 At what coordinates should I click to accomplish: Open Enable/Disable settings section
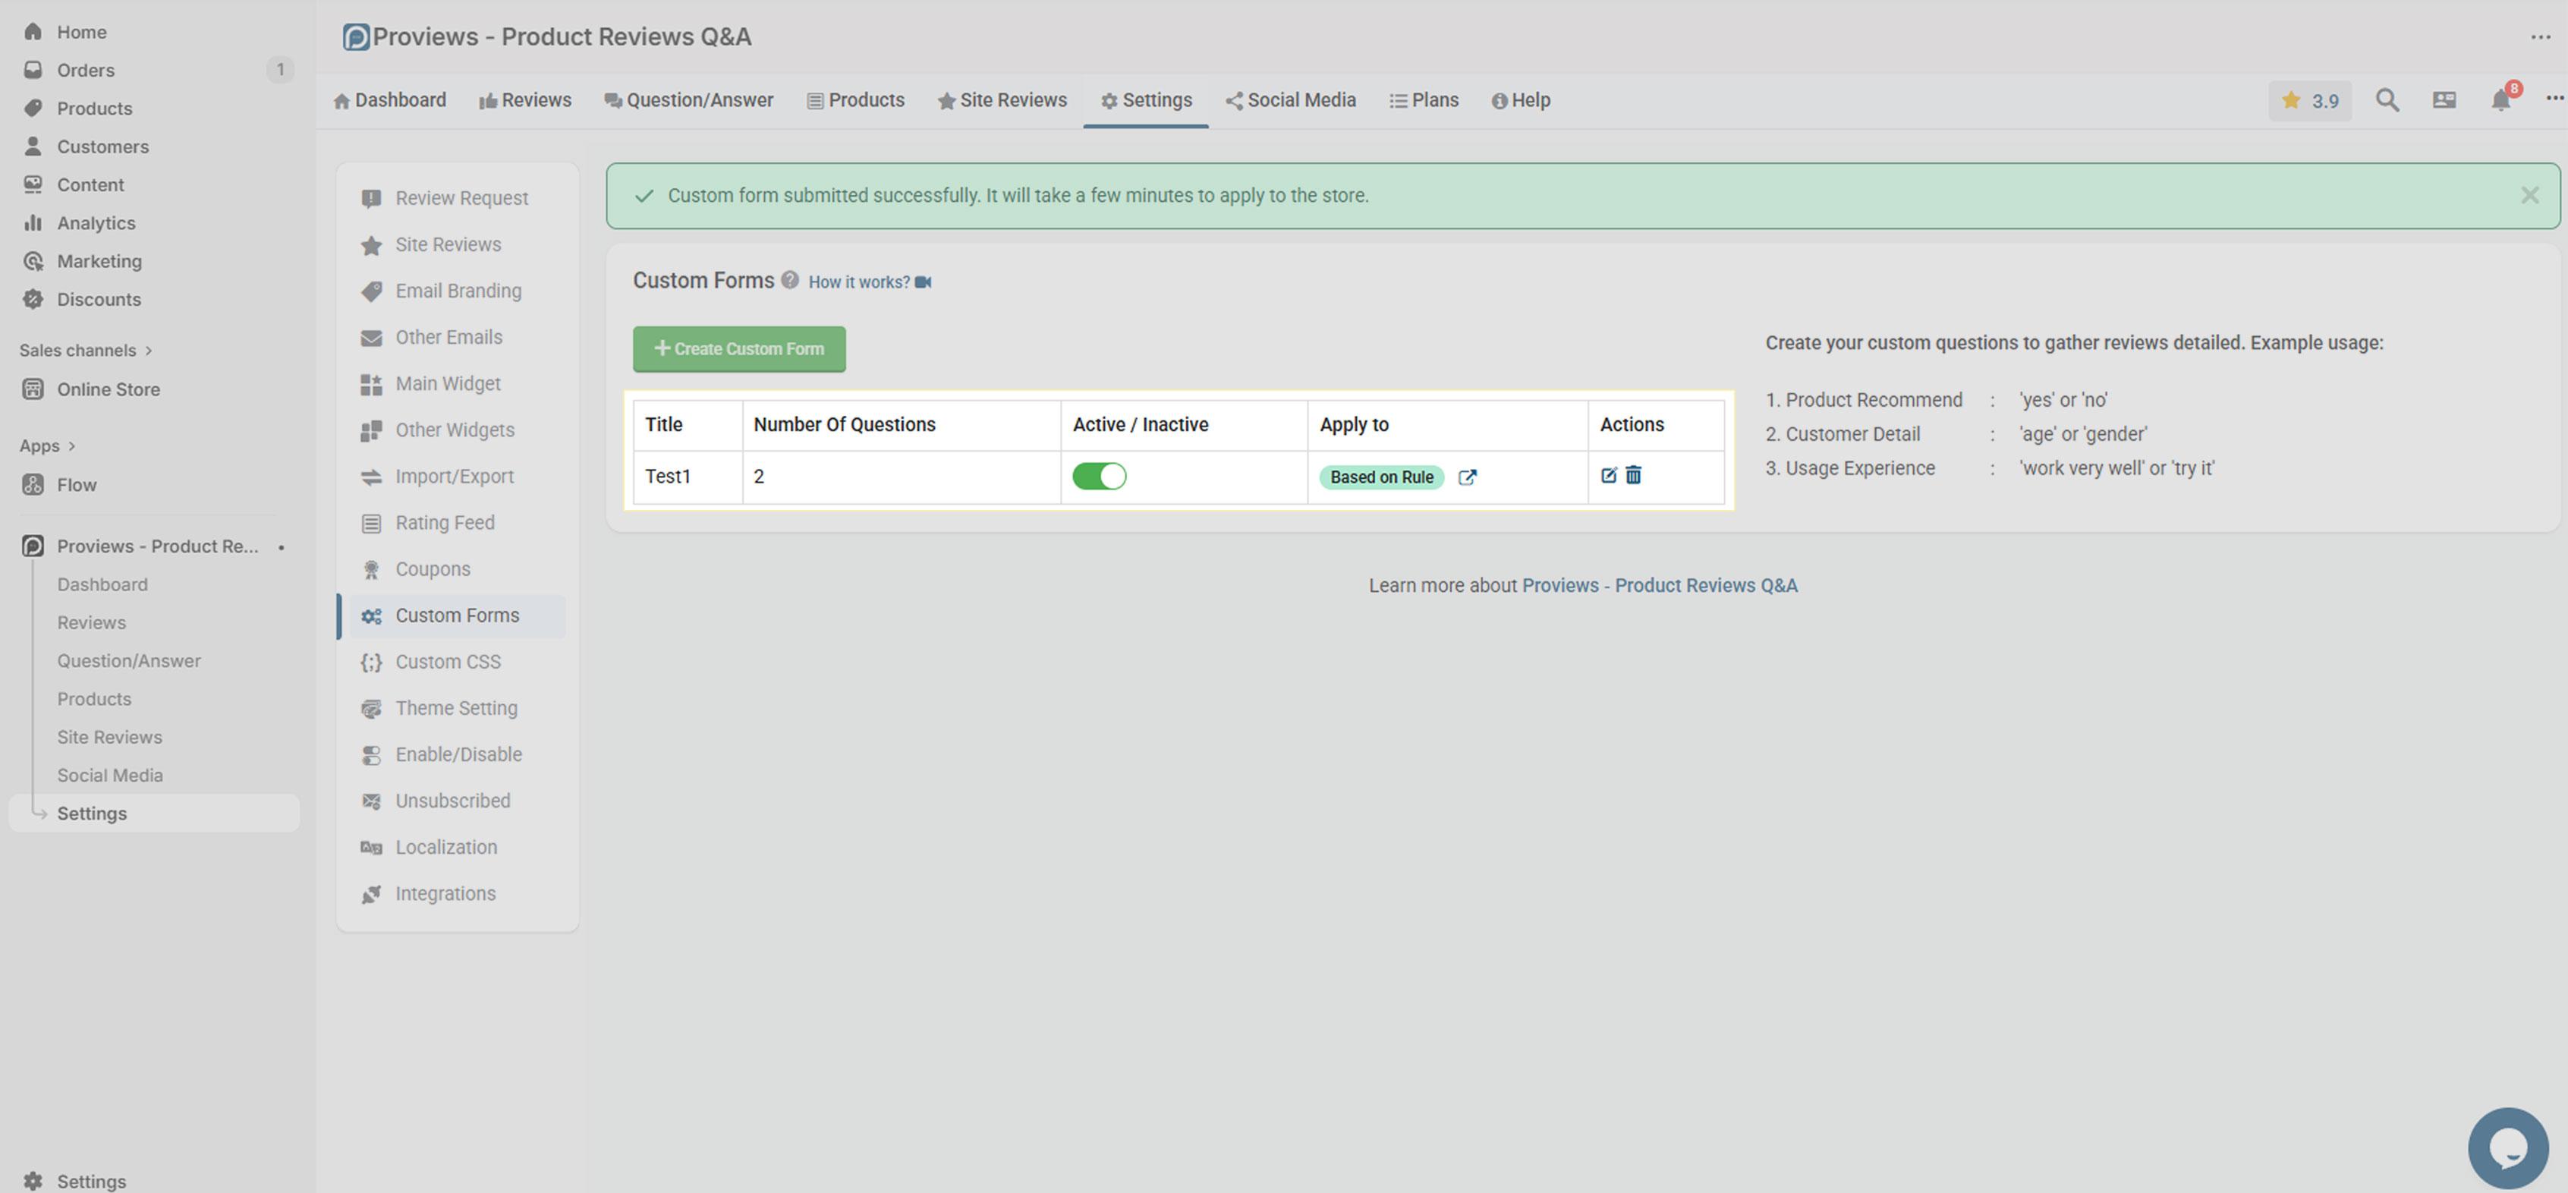pyautogui.click(x=458, y=754)
